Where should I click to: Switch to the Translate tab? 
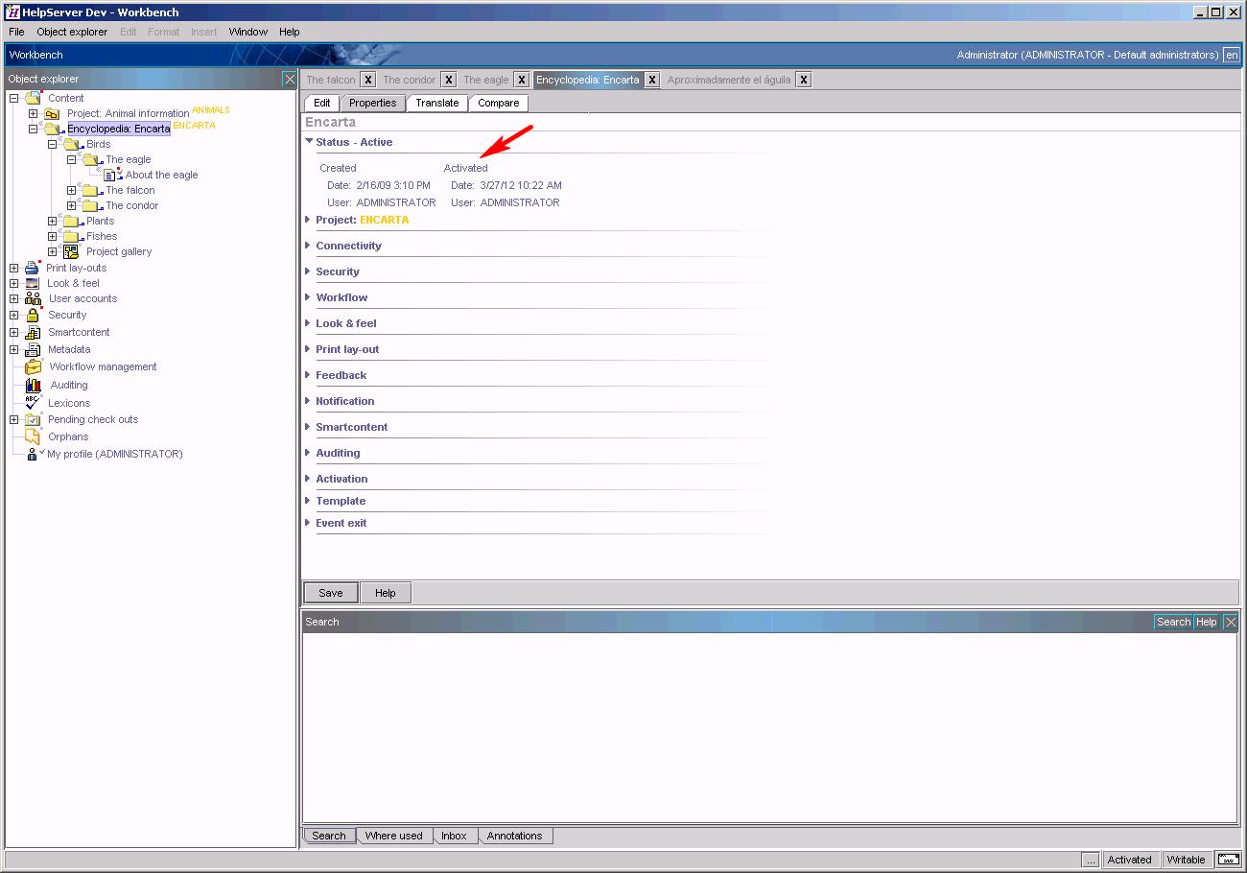tap(437, 103)
